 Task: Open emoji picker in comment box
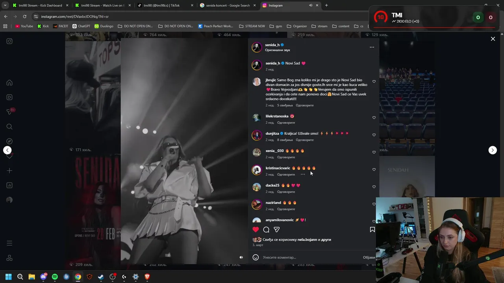point(256,257)
